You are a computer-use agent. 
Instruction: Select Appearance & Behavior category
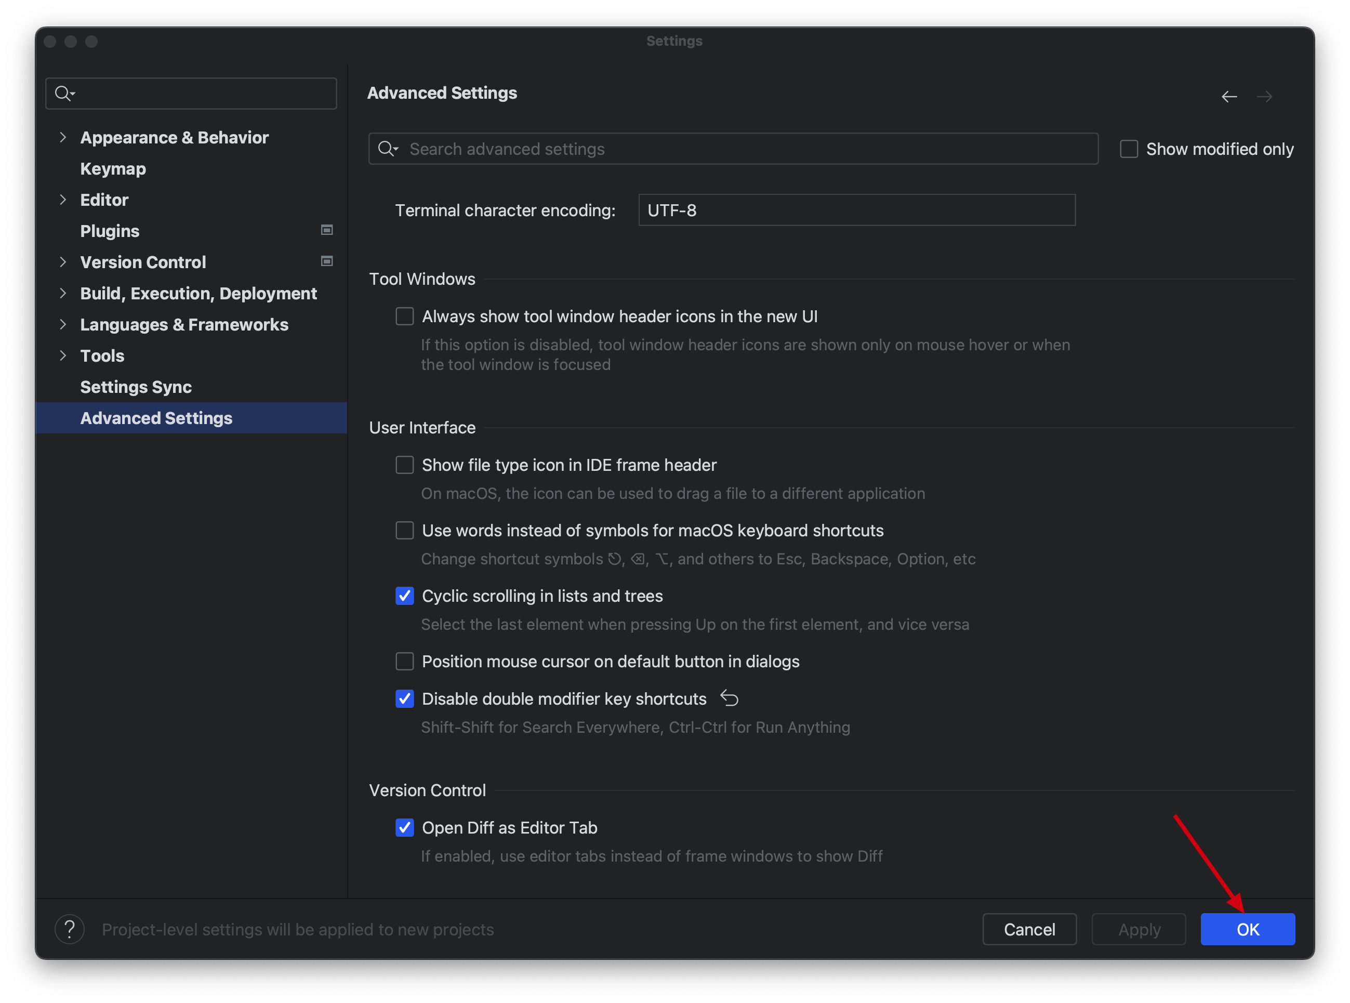click(174, 138)
